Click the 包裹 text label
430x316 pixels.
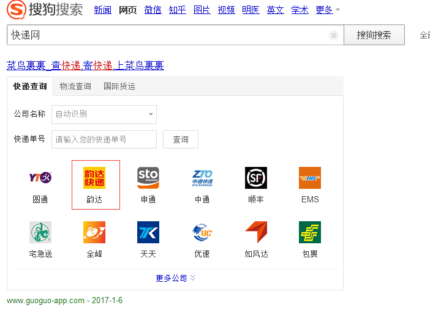pyautogui.click(x=310, y=254)
